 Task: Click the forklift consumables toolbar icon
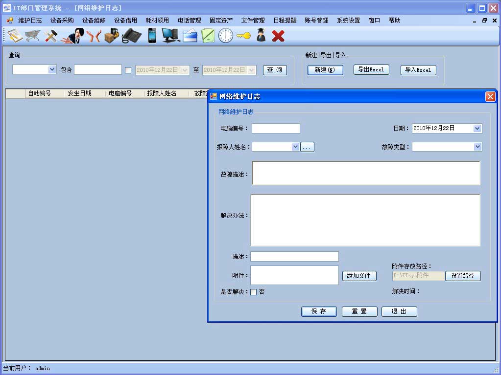(x=112, y=36)
